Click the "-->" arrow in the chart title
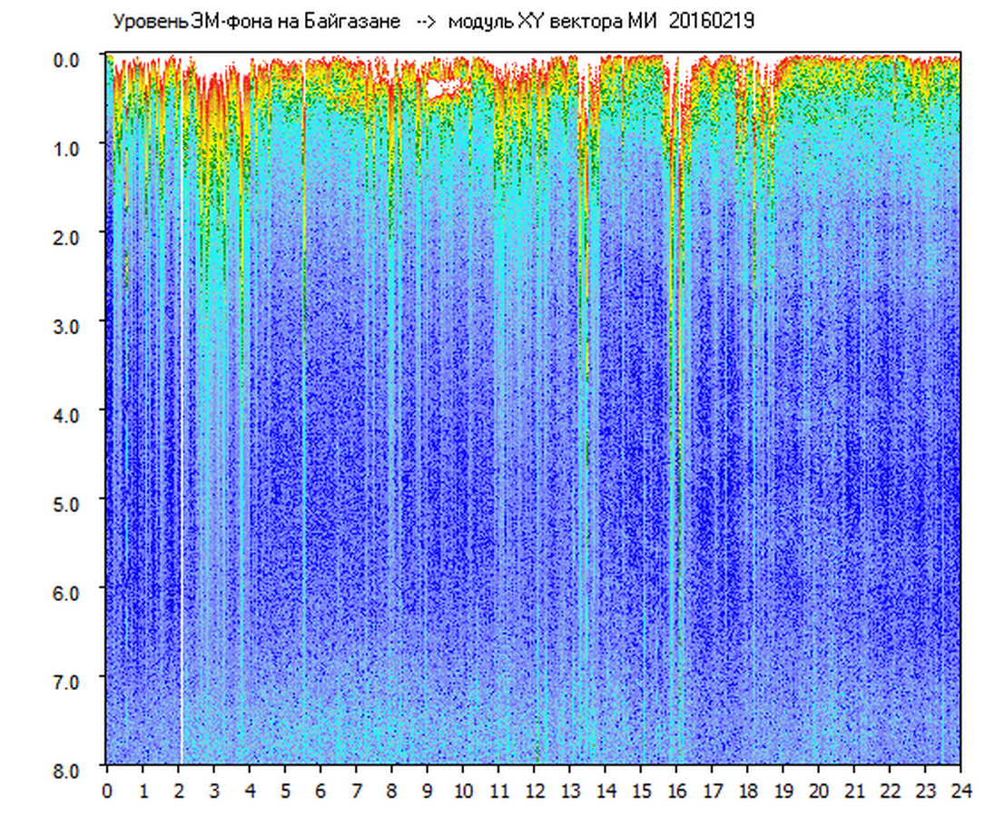The image size is (995, 817). 425,22
